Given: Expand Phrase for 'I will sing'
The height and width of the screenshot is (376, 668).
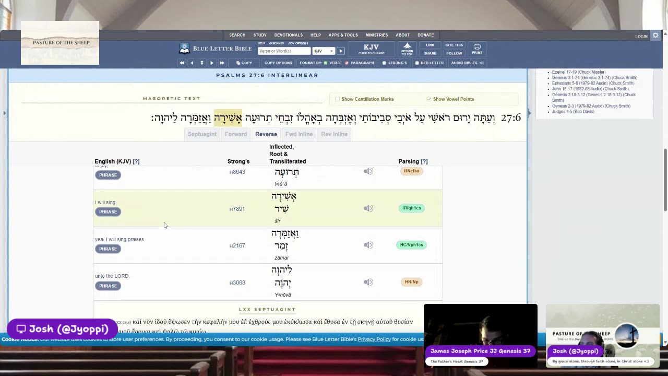Looking at the screenshot, I should pyautogui.click(x=108, y=211).
